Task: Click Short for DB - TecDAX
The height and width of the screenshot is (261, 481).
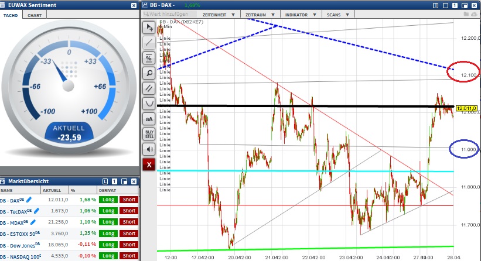Action: point(129,211)
